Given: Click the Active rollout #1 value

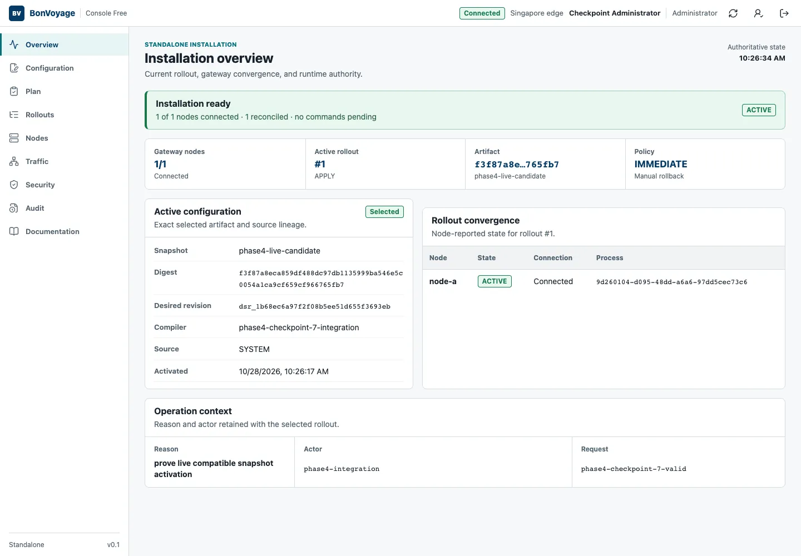Looking at the screenshot, I should (x=320, y=164).
